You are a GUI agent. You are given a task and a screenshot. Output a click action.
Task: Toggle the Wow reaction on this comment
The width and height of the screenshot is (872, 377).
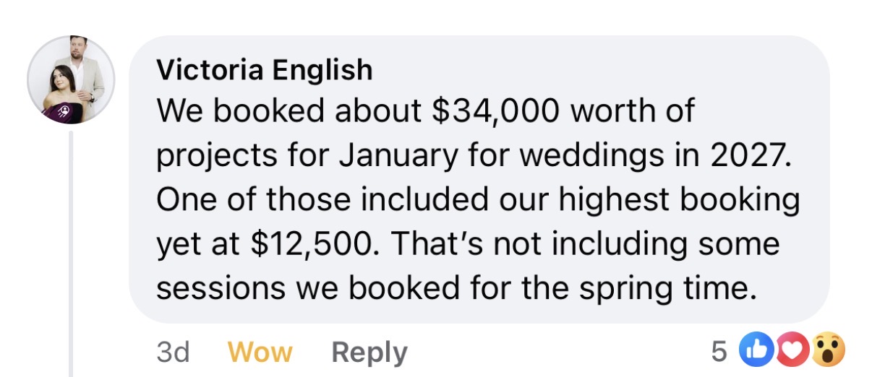pos(260,352)
